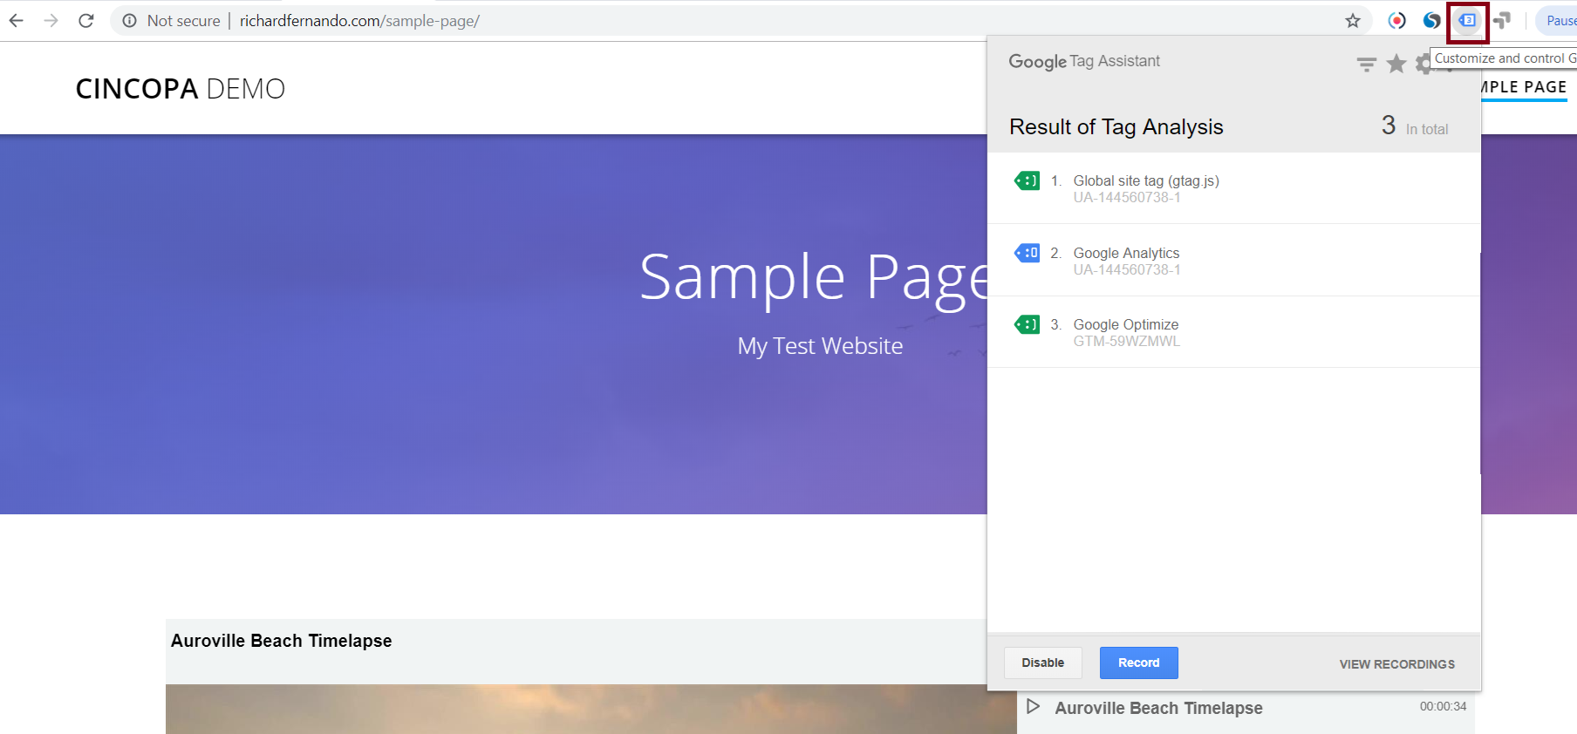Reload the page
The width and height of the screenshot is (1577, 734).
coord(85,21)
